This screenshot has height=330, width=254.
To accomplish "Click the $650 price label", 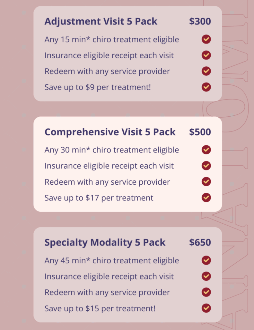I will pyautogui.click(x=200, y=243).
